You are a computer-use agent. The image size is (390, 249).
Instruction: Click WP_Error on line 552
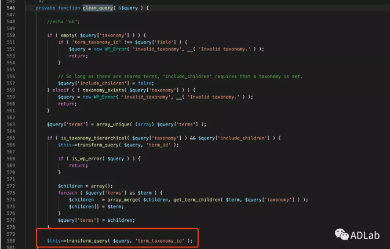(x=115, y=49)
